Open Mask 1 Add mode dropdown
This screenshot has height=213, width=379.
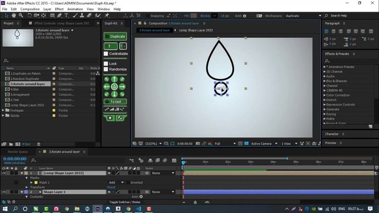point(116,183)
